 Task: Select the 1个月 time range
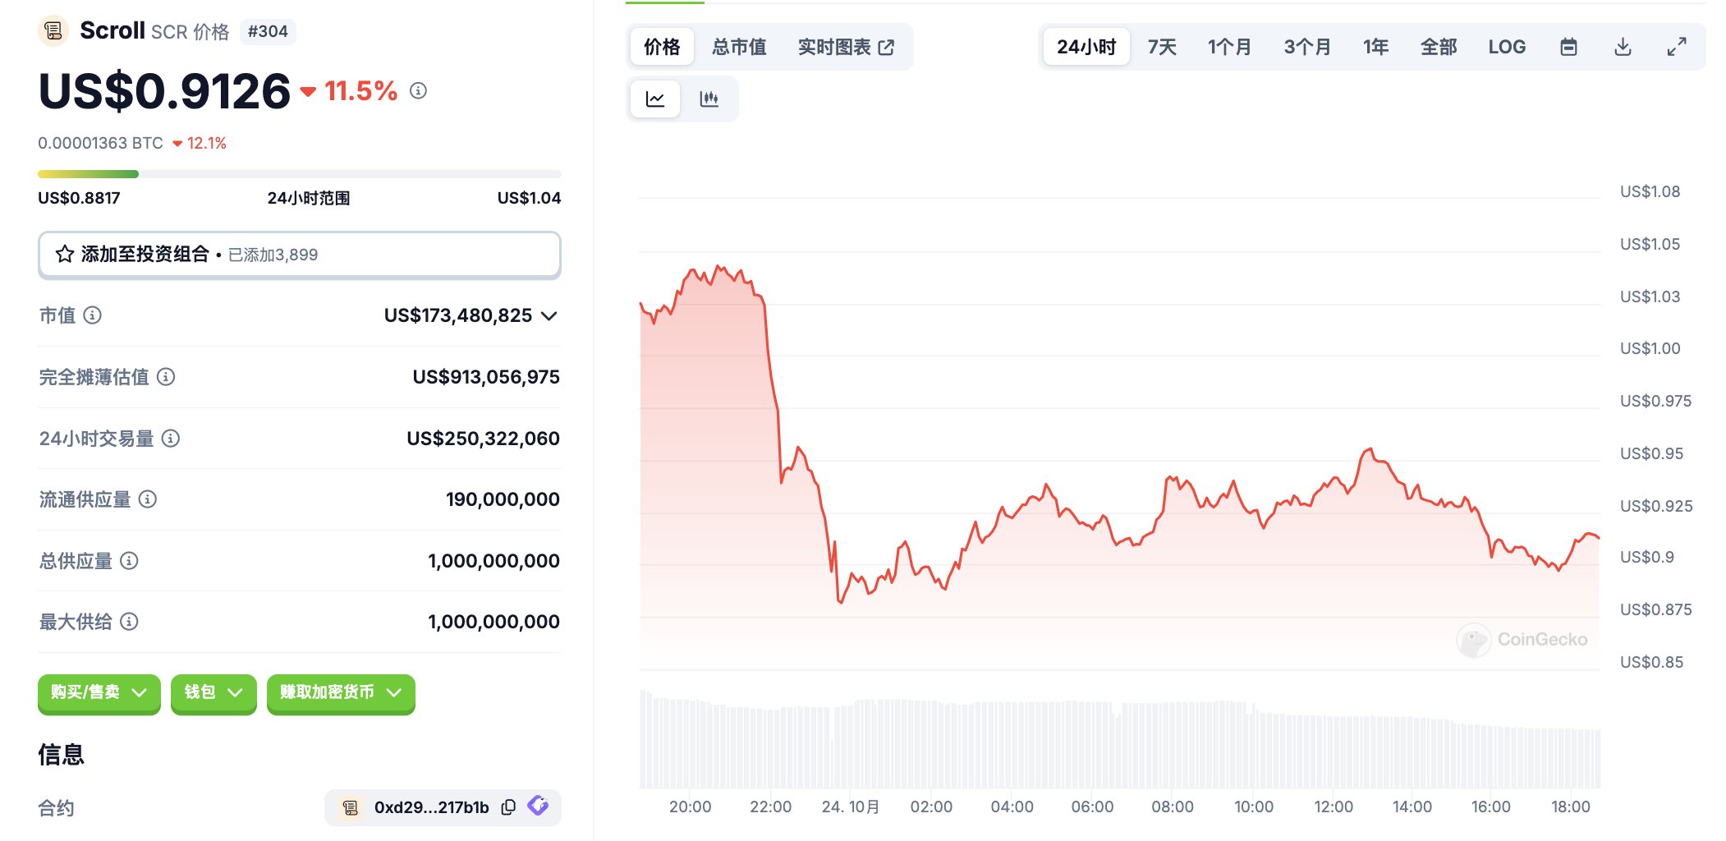1229,47
